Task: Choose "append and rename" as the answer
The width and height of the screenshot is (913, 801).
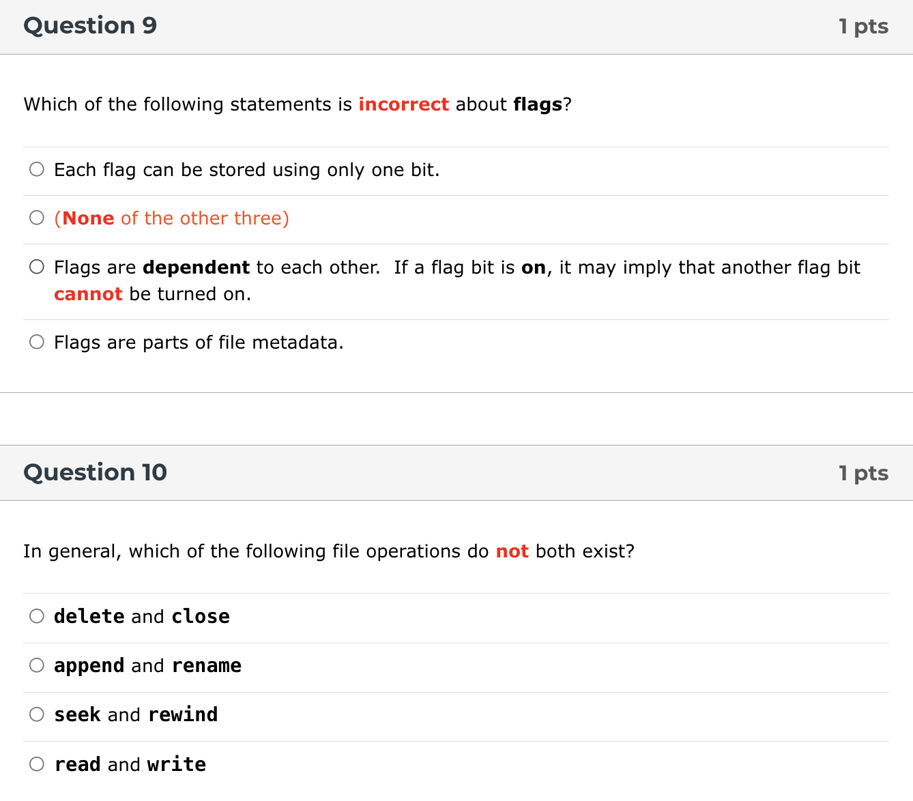Action: pos(36,665)
